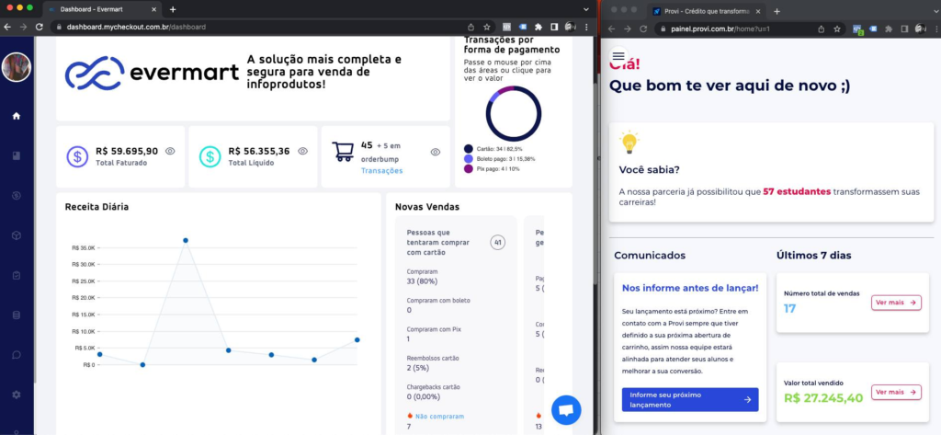Image resolution: width=941 pixels, height=435 pixels.
Task: Focus the address bar showing dashboard.mycheckout.com.br
Action: coord(258,27)
